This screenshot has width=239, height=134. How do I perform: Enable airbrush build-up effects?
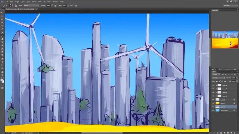(x=71, y=6)
